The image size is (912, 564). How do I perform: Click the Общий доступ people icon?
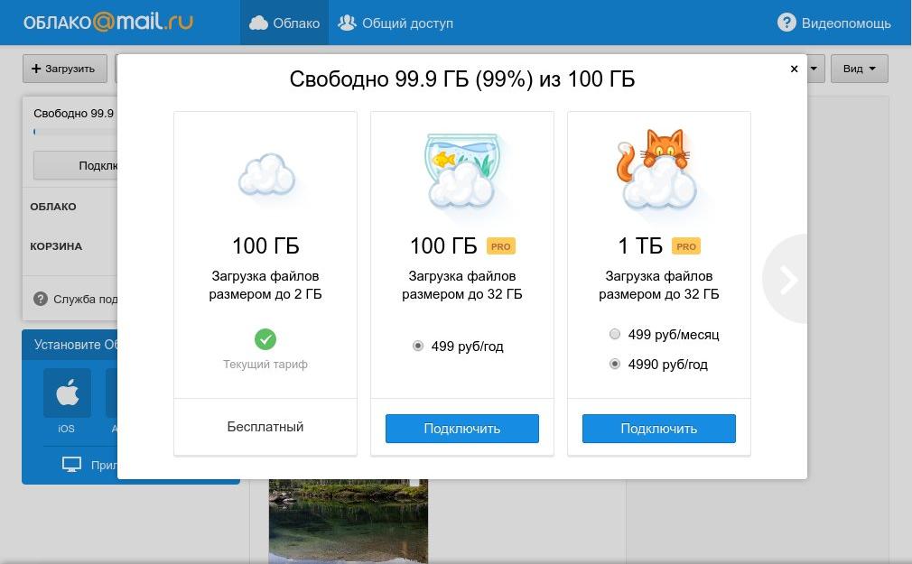pyautogui.click(x=347, y=23)
